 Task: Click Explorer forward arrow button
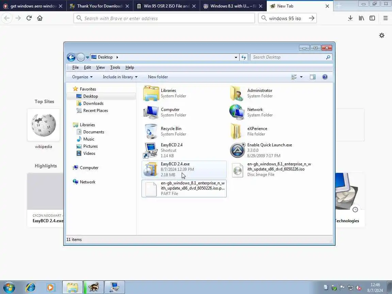point(81,57)
